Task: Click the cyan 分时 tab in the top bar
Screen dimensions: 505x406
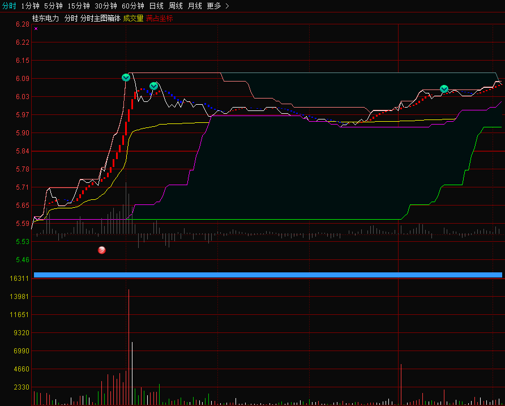Action: [9, 6]
